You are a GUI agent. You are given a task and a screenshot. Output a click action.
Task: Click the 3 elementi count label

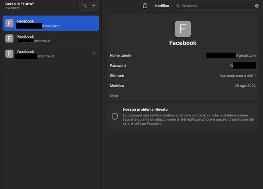[x=13, y=8]
